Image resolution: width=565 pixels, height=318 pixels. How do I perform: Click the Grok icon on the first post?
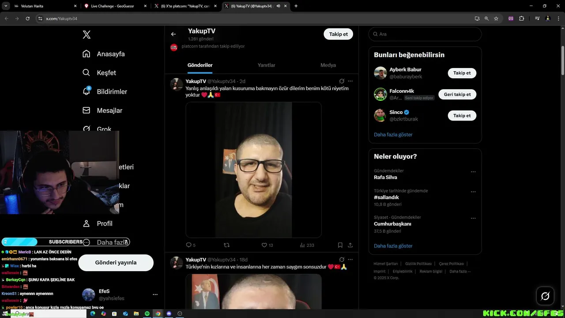point(342,81)
